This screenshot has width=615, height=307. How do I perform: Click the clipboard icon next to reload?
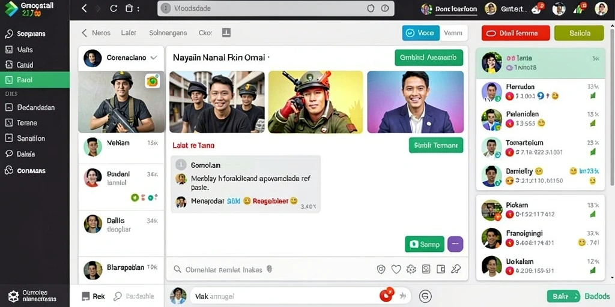click(x=129, y=8)
